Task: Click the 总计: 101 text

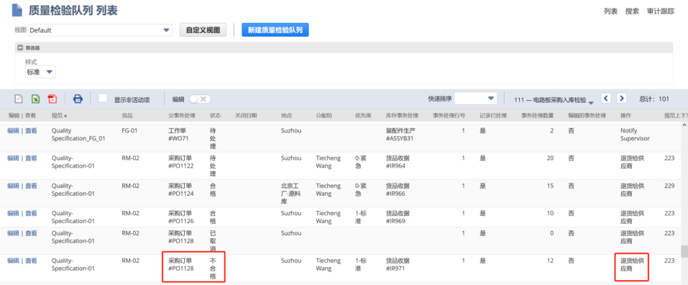Action: 654,99
